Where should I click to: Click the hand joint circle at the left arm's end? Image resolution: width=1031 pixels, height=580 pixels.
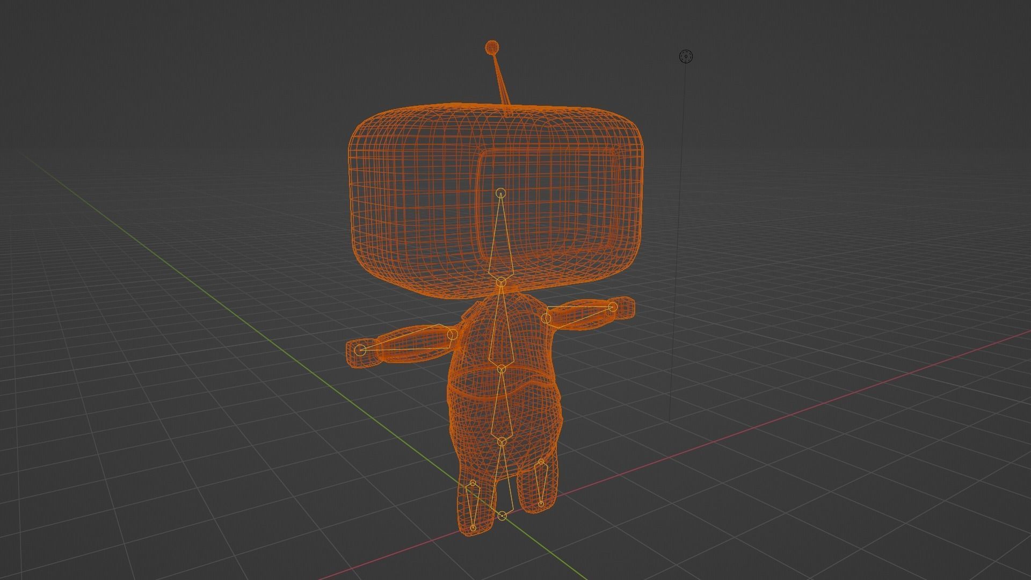pos(361,350)
